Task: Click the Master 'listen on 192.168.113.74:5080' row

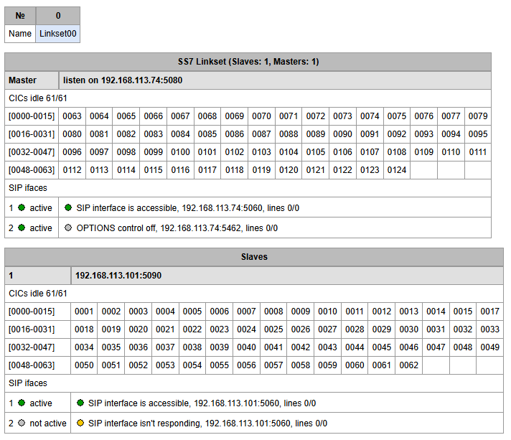Action: [x=275, y=80]
